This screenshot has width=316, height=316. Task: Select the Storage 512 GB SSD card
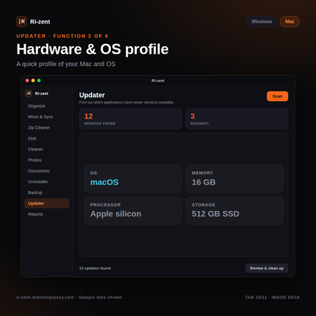[x=235, y=210]
